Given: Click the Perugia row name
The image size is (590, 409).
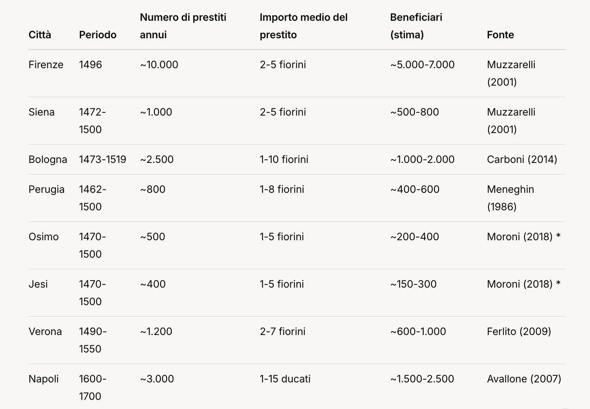Looking at the screenshot, I should tap(46, 190).
